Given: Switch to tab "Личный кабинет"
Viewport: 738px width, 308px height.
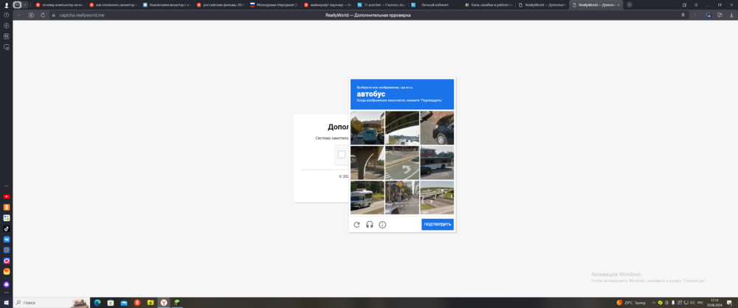Looking at the screenshot, I should click(435, 4).
